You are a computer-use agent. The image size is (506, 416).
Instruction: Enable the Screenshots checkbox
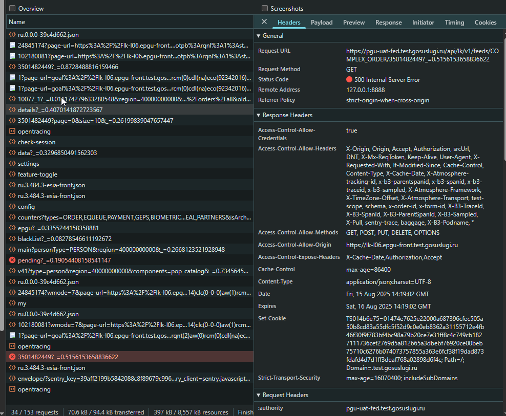click(x=265, y=8)
